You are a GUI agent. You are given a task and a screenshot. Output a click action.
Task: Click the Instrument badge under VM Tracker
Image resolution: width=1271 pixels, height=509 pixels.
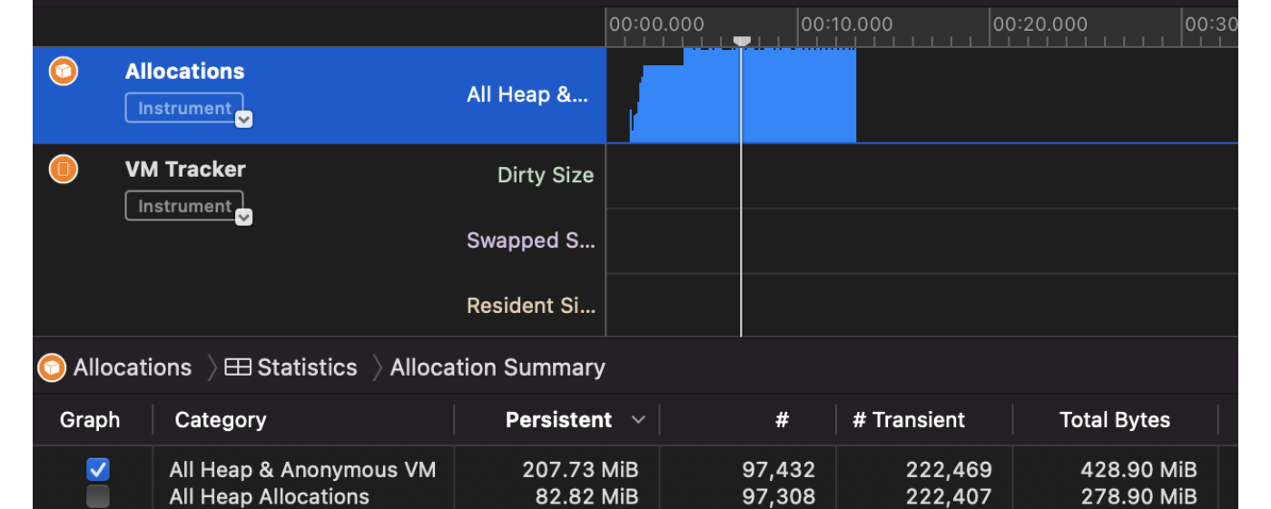(x=184, y=206)
